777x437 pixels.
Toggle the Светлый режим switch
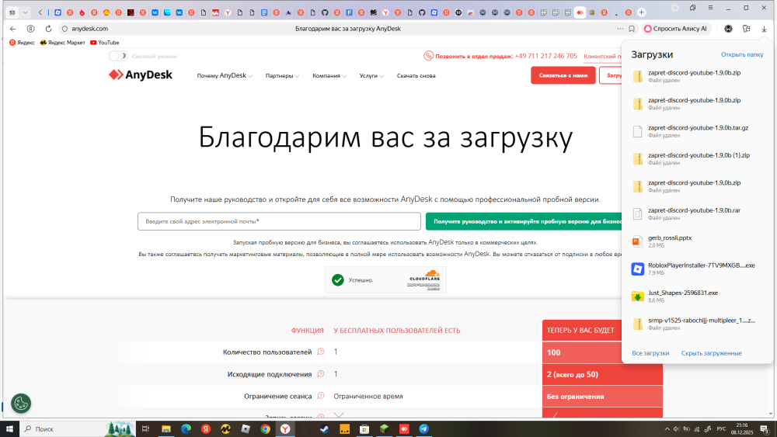(x=118, y=56)
